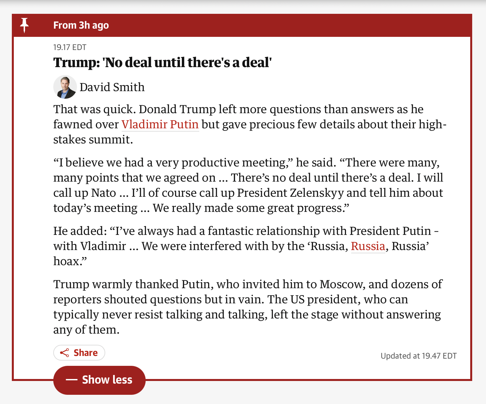The image size is (486, 404).
Task: Open author David Smith's name link
Action: pos(112,87)
